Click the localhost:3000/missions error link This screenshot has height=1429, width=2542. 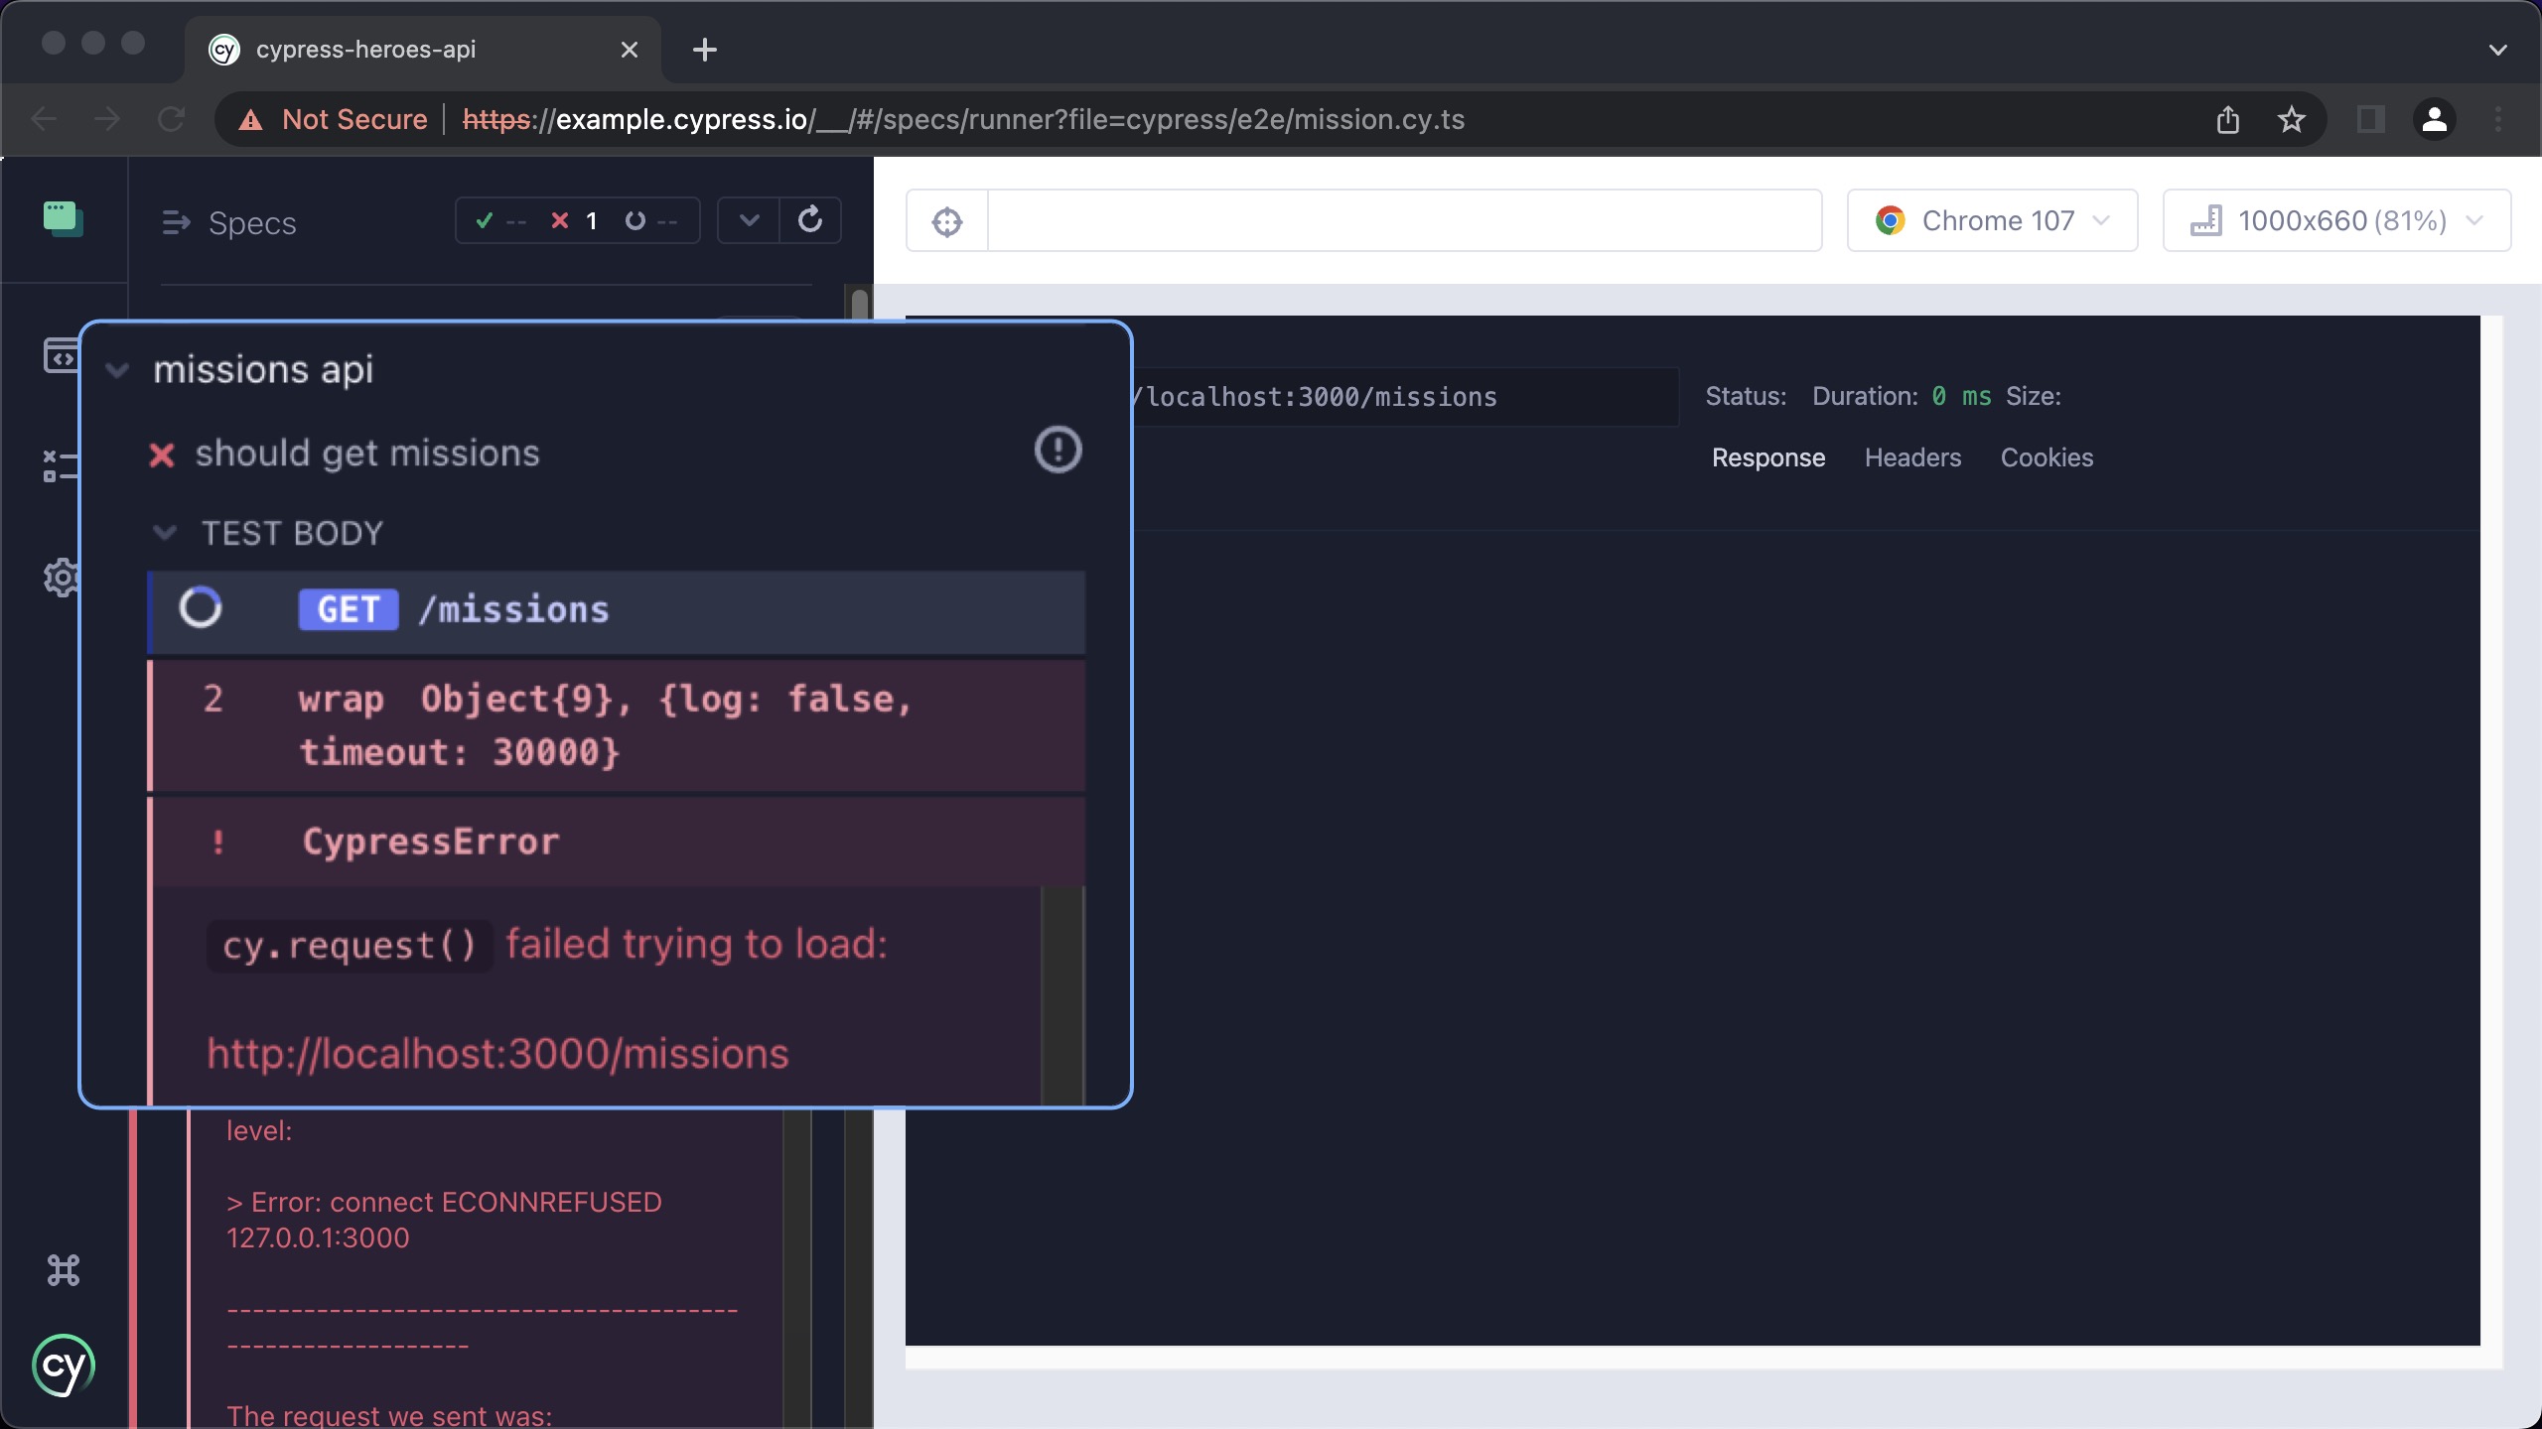(x=497, y=1054)
